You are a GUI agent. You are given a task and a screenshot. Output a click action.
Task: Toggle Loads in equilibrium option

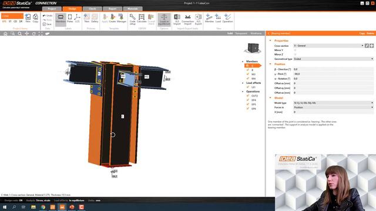tap(164, 19)
